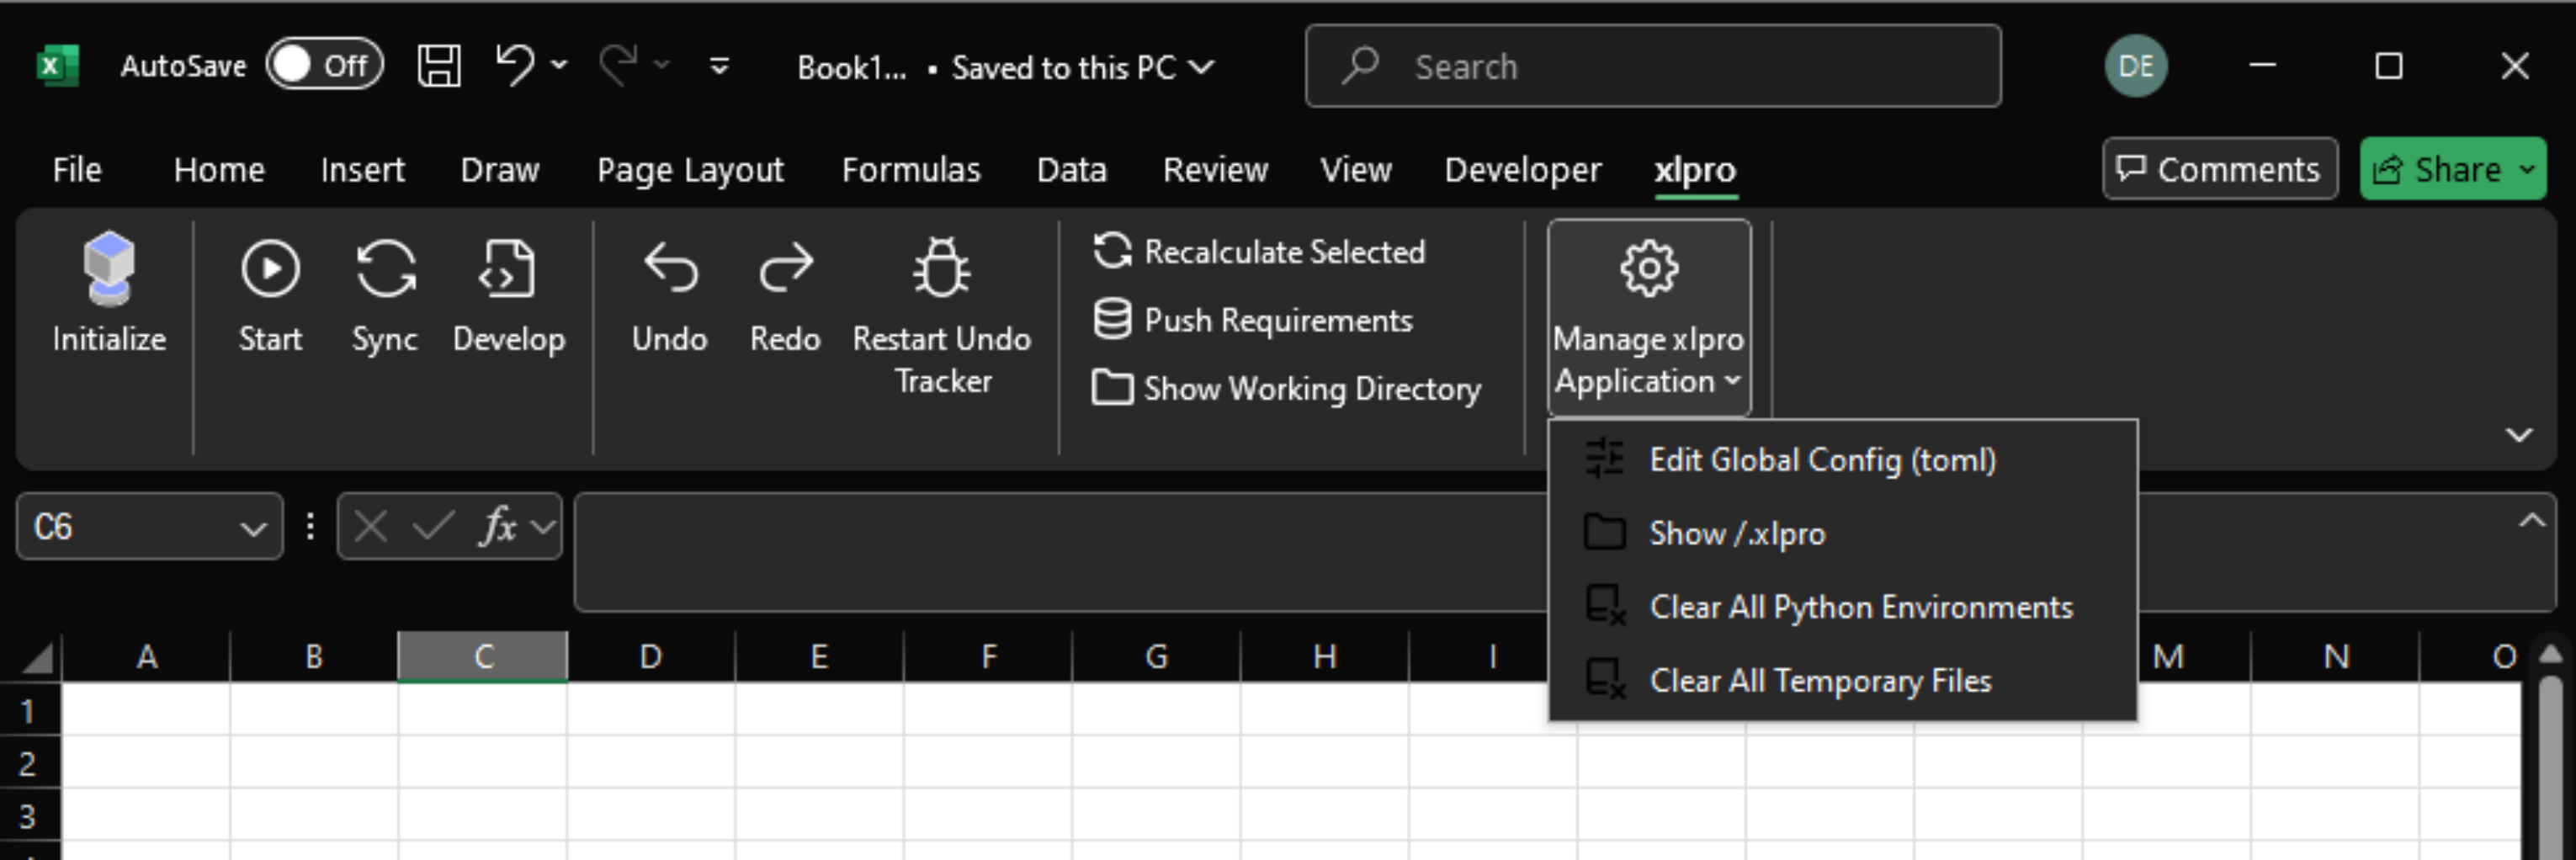
Task: Select Clear All Python Environments
Action: 1842,607
